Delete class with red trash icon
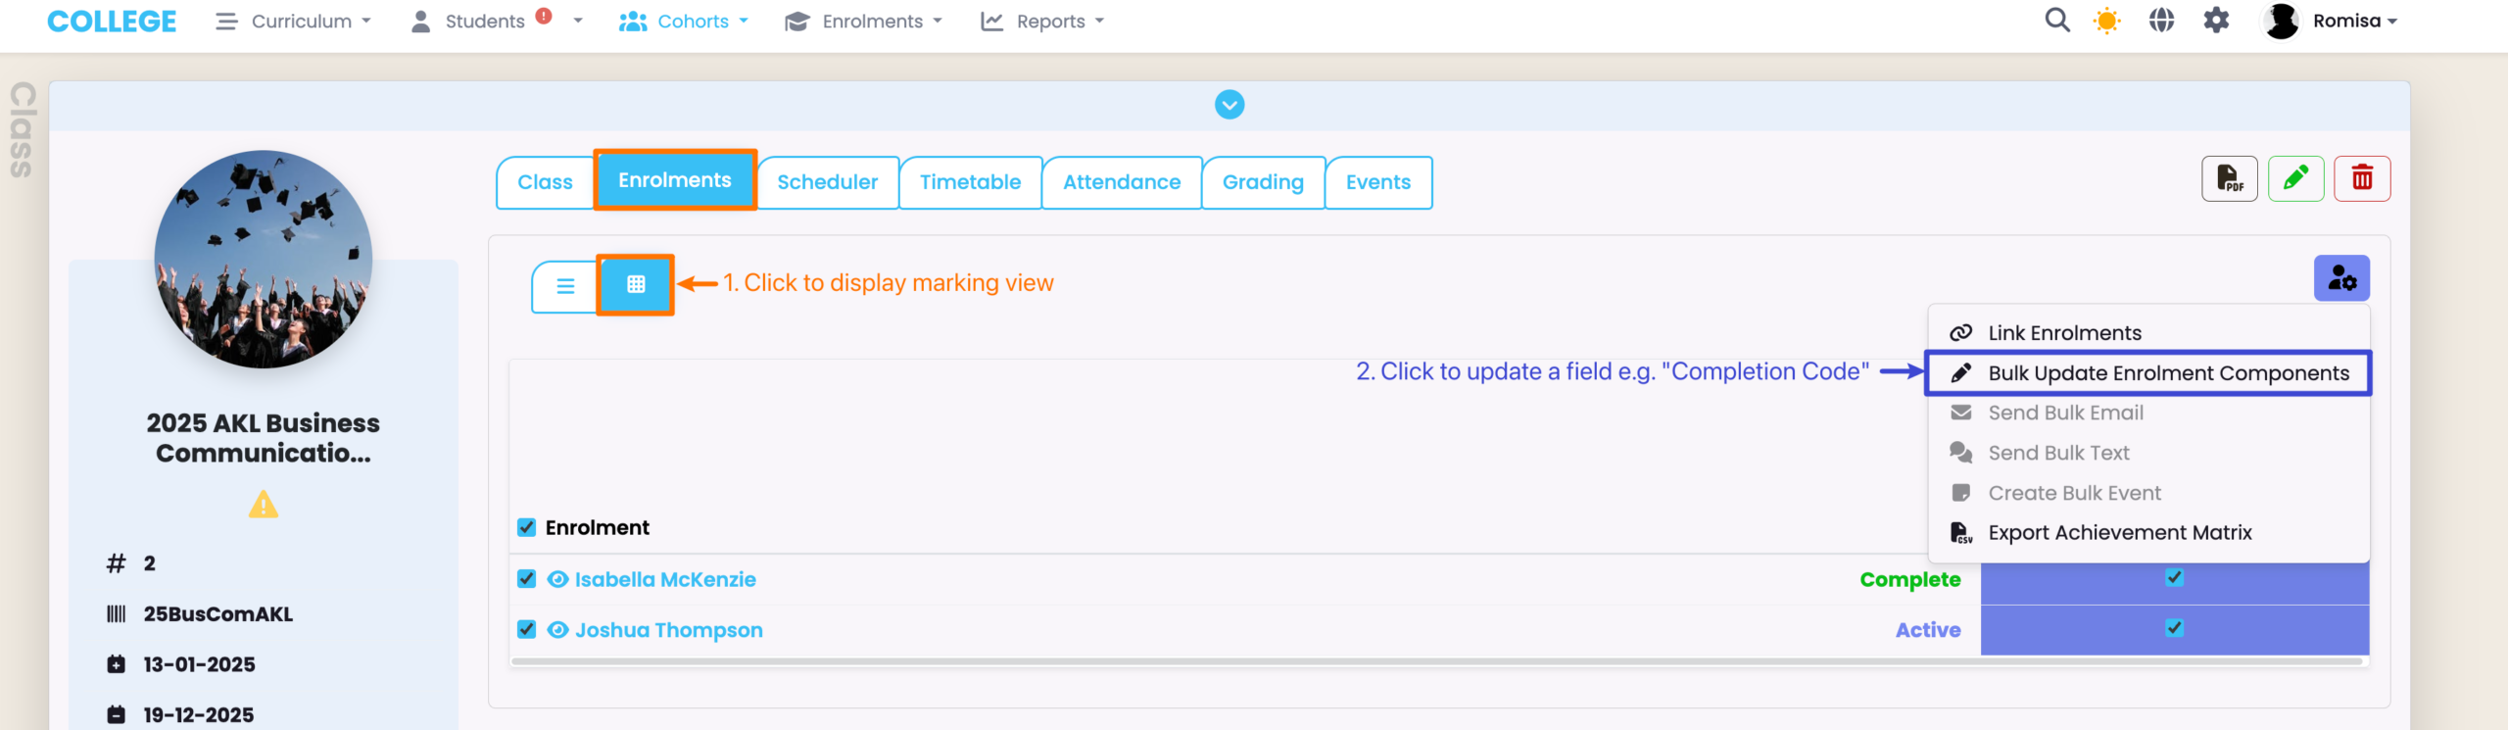Viewport: 2508px width, 730px height. [x=2362, y=178]
